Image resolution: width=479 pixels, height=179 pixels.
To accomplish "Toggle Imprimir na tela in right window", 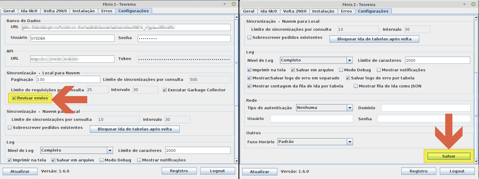I will point(250,70).
